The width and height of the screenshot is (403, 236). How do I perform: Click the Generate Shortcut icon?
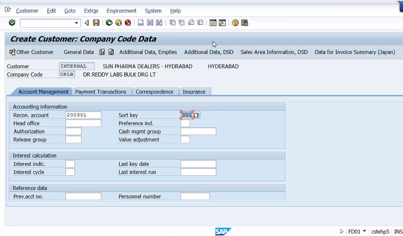coord(222,23)
